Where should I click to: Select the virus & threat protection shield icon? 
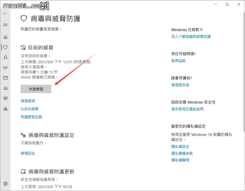click(x=5, y=47)
